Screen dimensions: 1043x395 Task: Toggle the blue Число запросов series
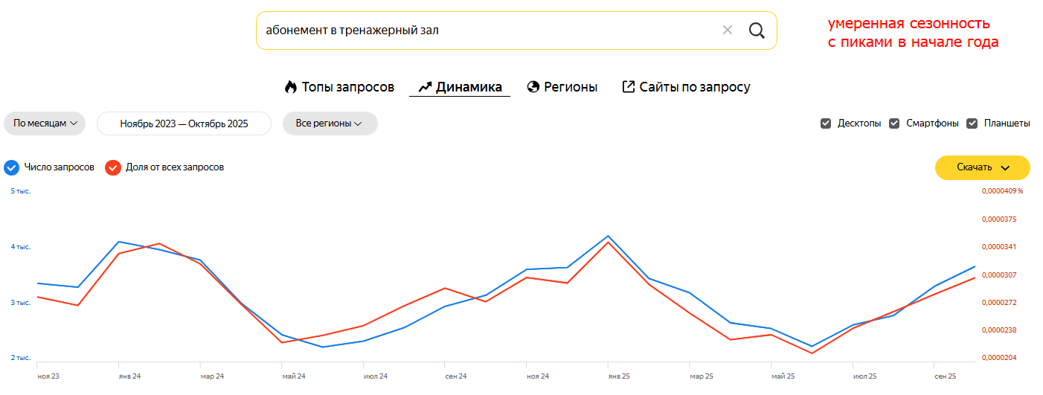10,167
